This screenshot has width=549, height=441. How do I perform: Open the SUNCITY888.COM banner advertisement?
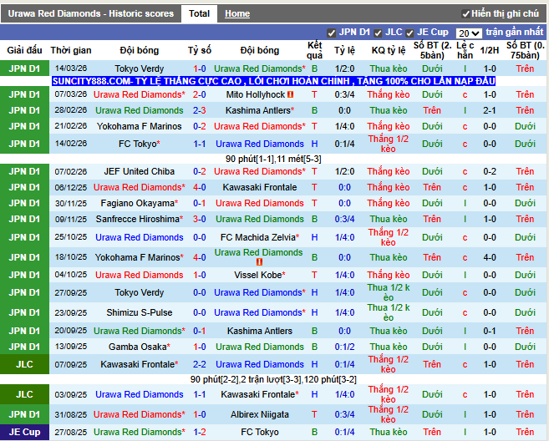pos(273,81)
